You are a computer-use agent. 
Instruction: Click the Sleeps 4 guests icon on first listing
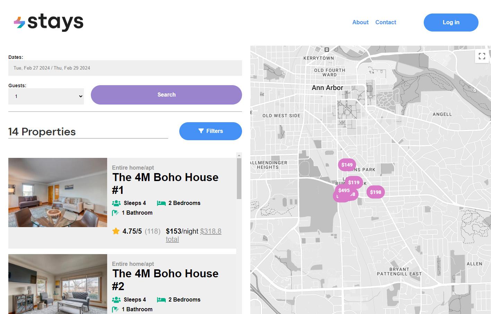point(116,203)
